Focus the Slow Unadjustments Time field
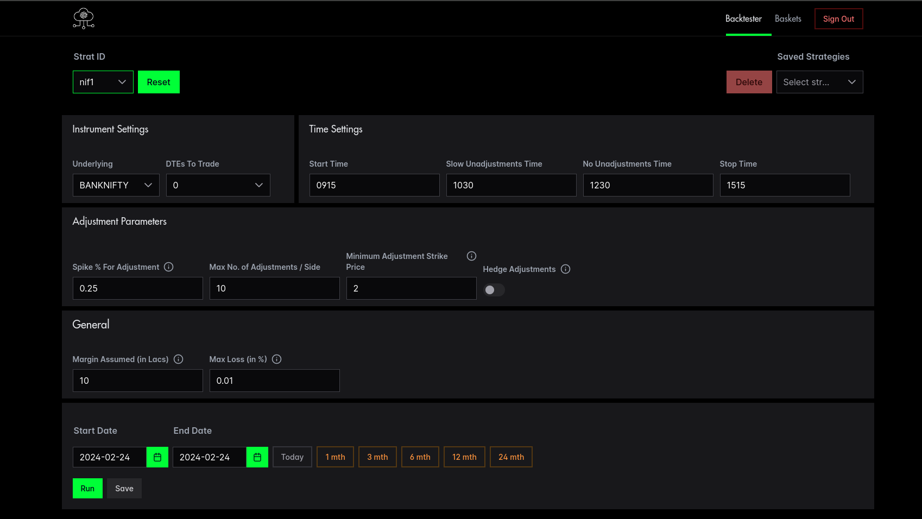 [511, 185]
